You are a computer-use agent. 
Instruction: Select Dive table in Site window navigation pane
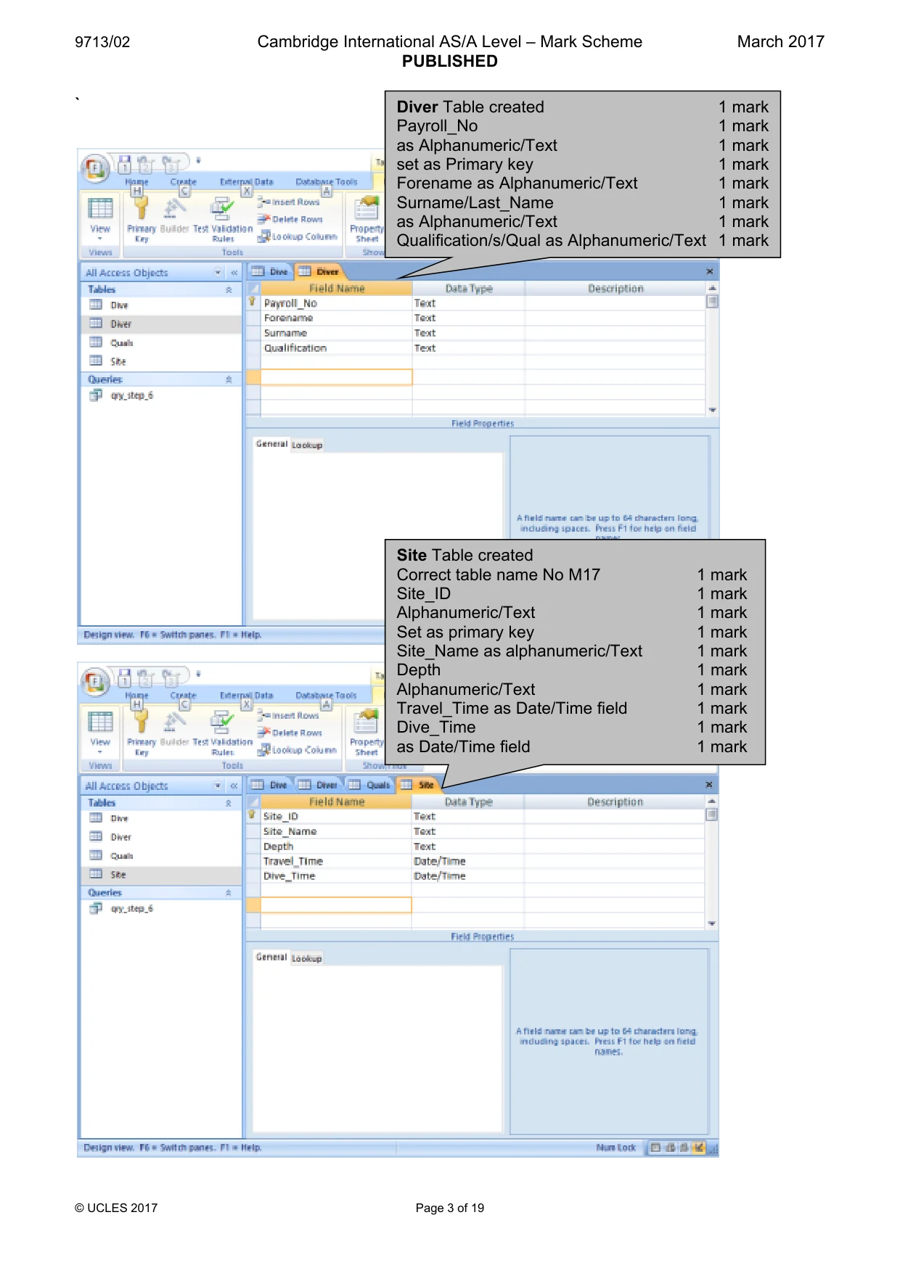(161, 818)
